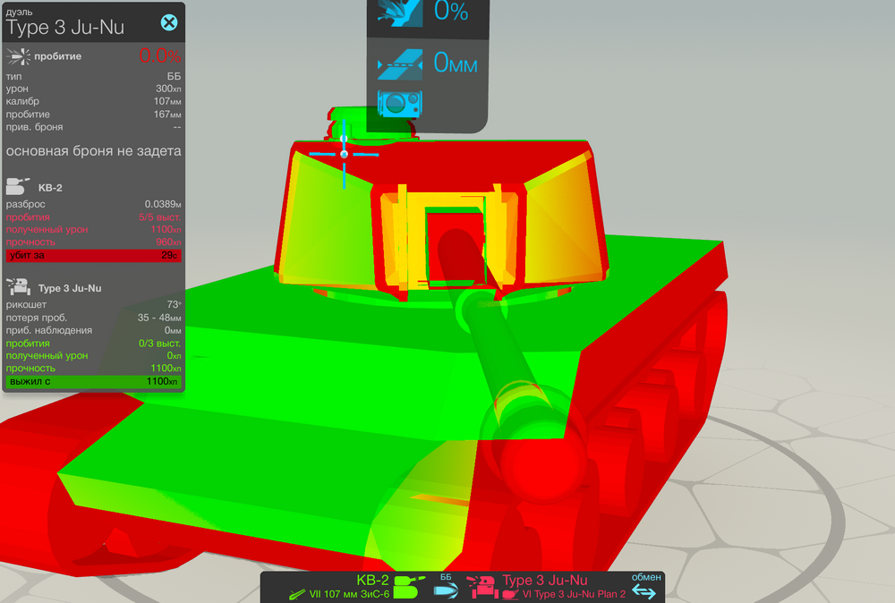Click the armor thickness icon next to 0мм
Viewport: 895px width, 603px height.
point(400,64)
